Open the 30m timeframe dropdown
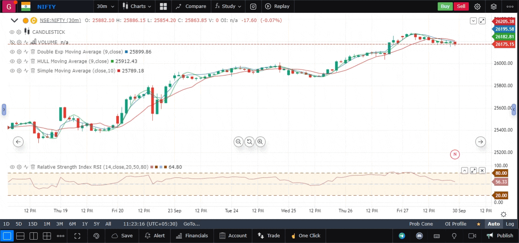The image size is (519, 243). (x=105, y=6)
